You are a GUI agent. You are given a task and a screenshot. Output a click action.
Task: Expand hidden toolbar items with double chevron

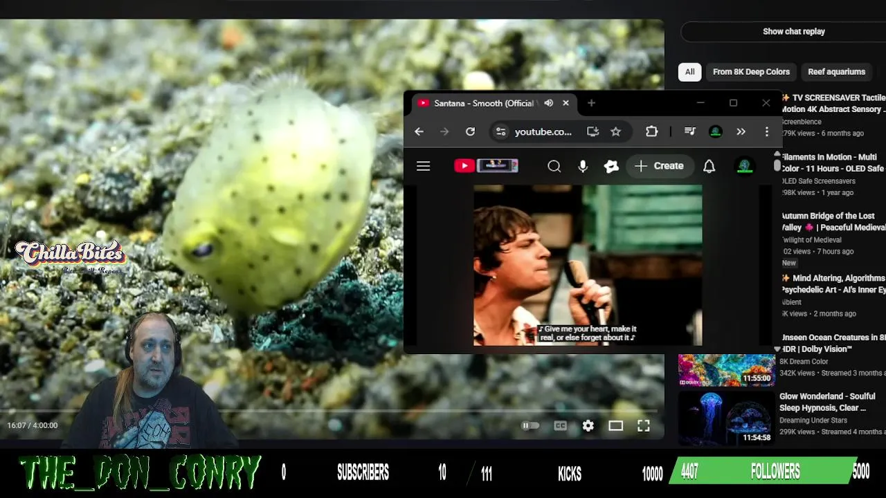pyautogui.click(x=741, y=131)
